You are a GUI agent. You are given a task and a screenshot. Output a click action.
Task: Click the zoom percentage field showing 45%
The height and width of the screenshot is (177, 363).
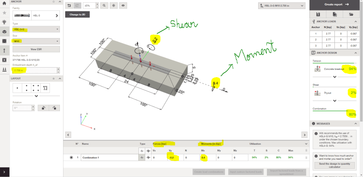click(x=89, y=5)
